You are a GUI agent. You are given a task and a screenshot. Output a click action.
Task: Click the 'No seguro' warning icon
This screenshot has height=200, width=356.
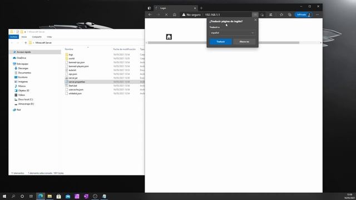[184, 15]
